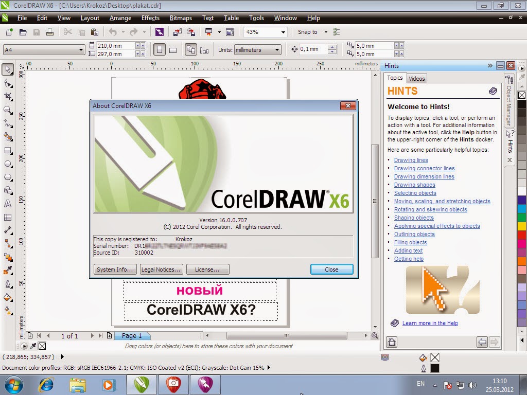
Task: Click the page width 210,0 mm field
Action: click(116, 46)
